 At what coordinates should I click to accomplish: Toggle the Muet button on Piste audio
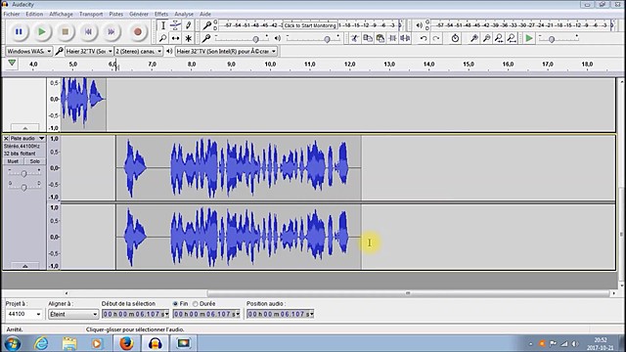click(x=13, y=161)
